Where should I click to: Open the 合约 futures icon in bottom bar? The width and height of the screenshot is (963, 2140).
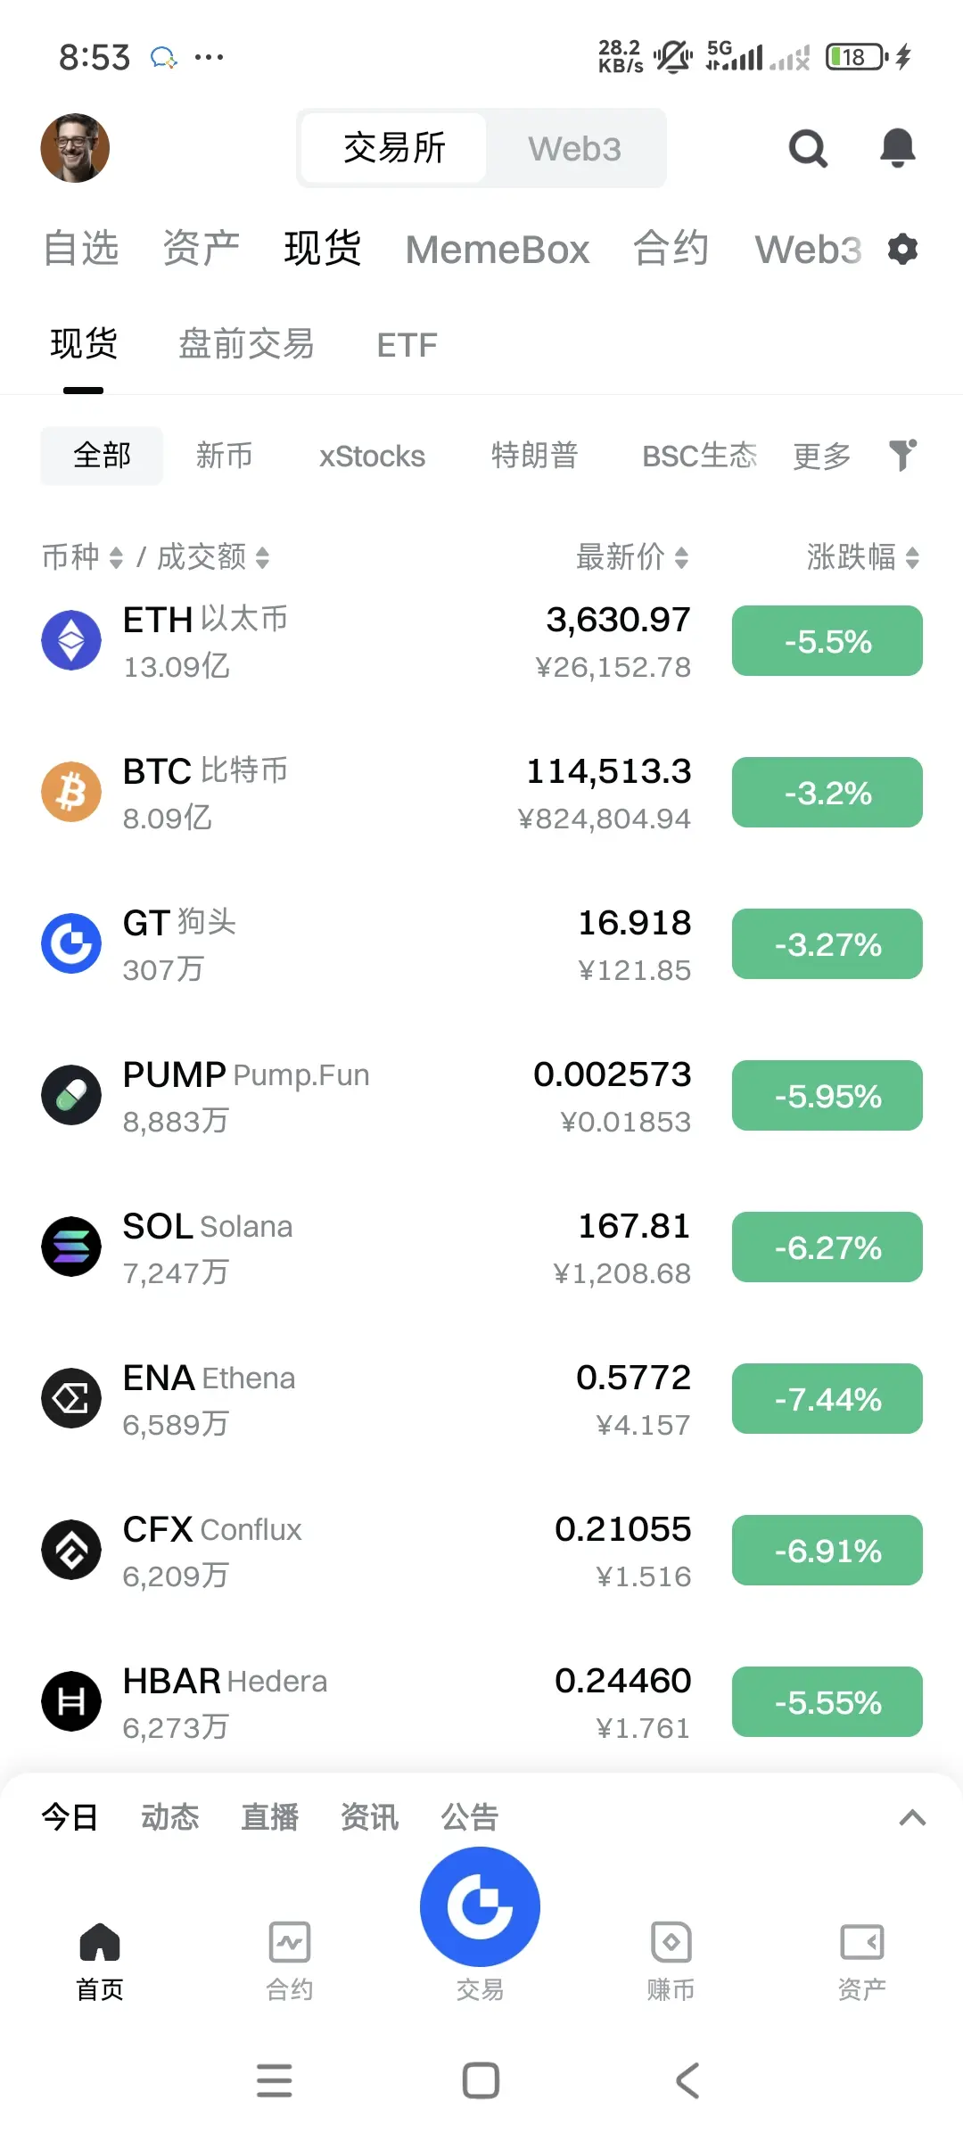coord(290,1942)
